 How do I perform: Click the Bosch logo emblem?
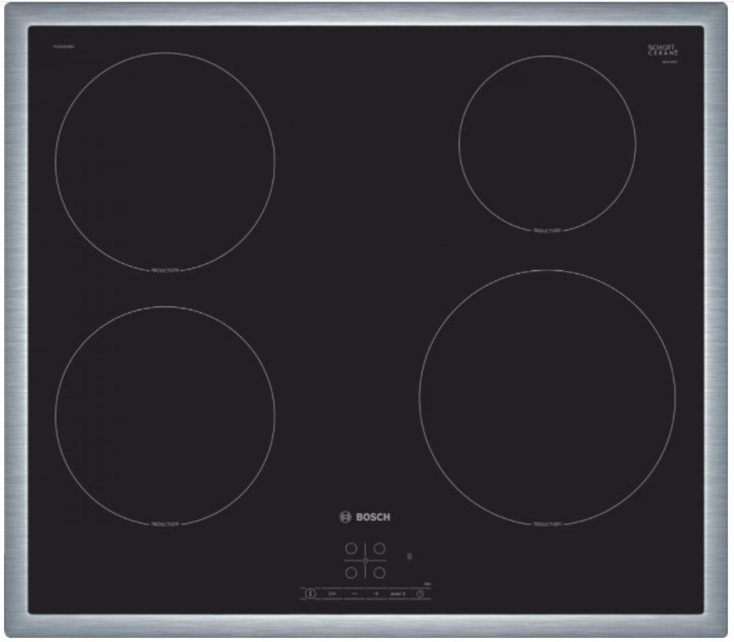coord(345,517)
